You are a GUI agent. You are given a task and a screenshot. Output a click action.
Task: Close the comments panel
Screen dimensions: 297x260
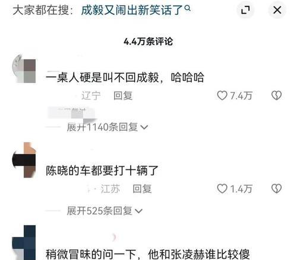tap(277, 10)
